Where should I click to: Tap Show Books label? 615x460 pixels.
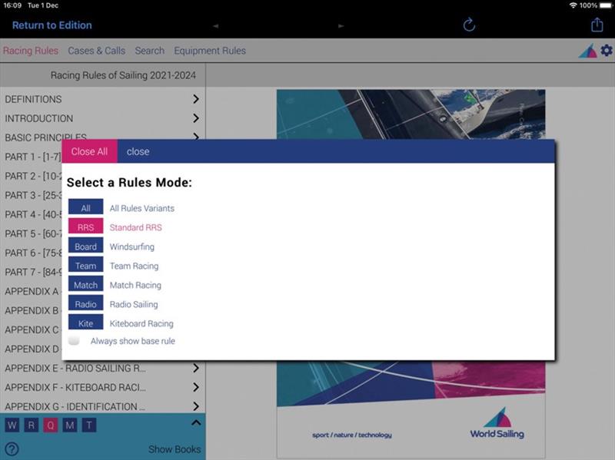[x=175, y=449]
